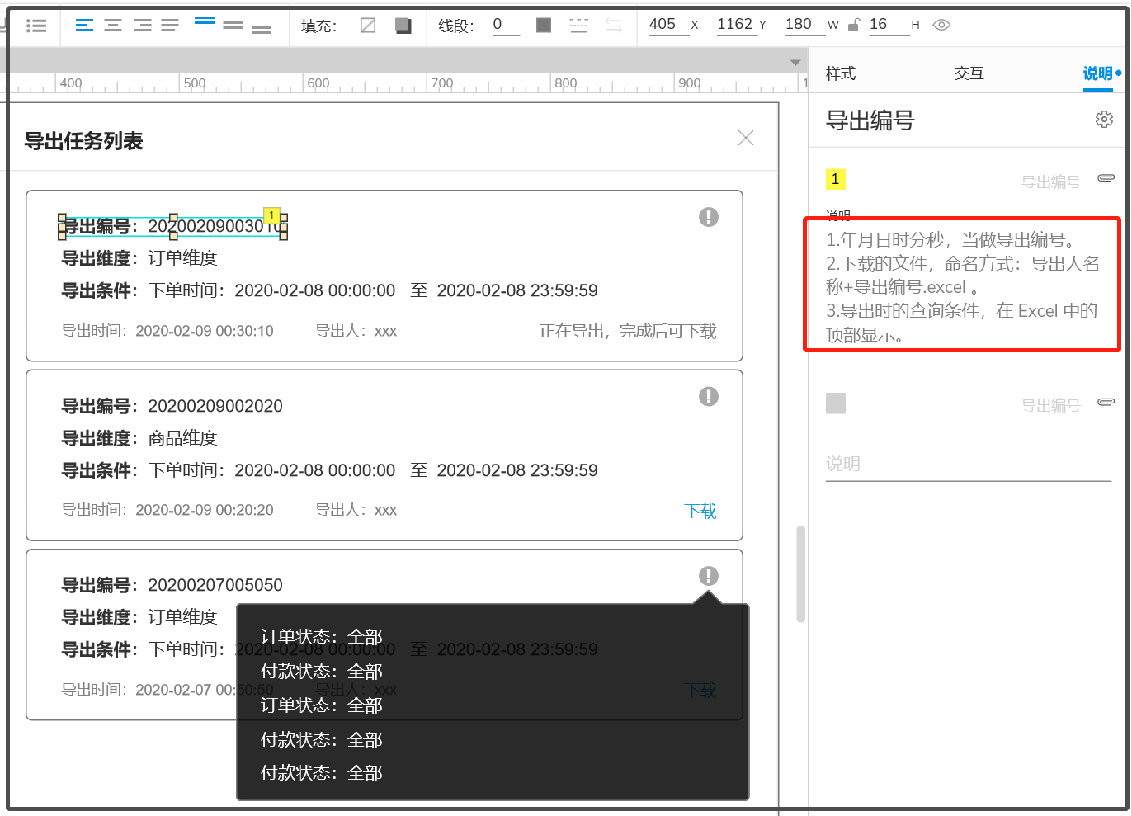Set vertical alignment to middle
Screen dimensions: 1132x816
(x=233, y=26)
